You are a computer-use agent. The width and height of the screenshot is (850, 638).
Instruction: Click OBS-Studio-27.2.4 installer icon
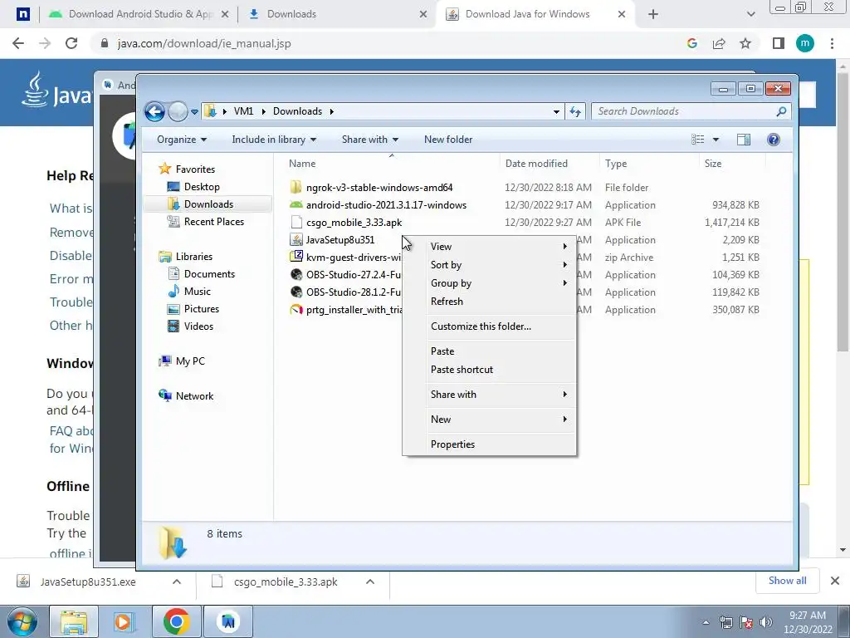tap(296, 274)
